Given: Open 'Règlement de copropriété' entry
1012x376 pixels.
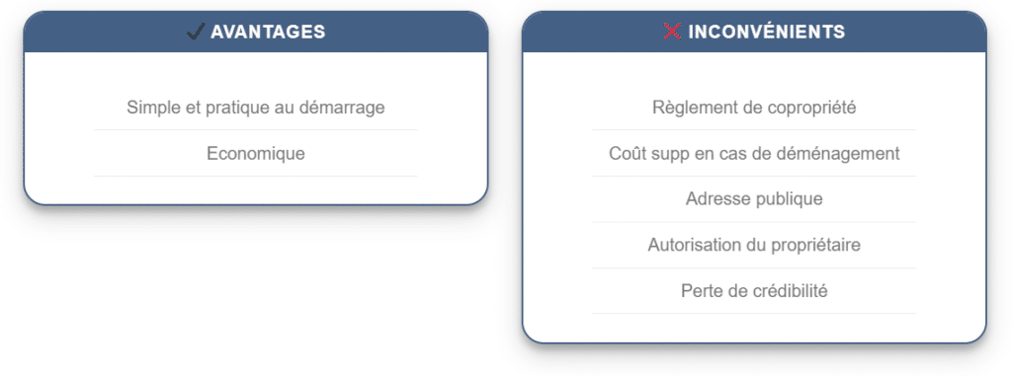Looking at the screenshot, I should pyautogui.click(x=754, y=107).
